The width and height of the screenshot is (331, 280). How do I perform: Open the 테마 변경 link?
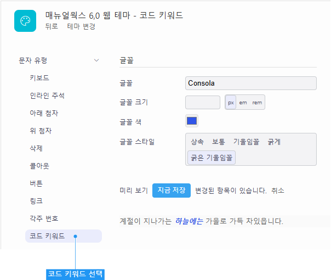click(81, 26)
